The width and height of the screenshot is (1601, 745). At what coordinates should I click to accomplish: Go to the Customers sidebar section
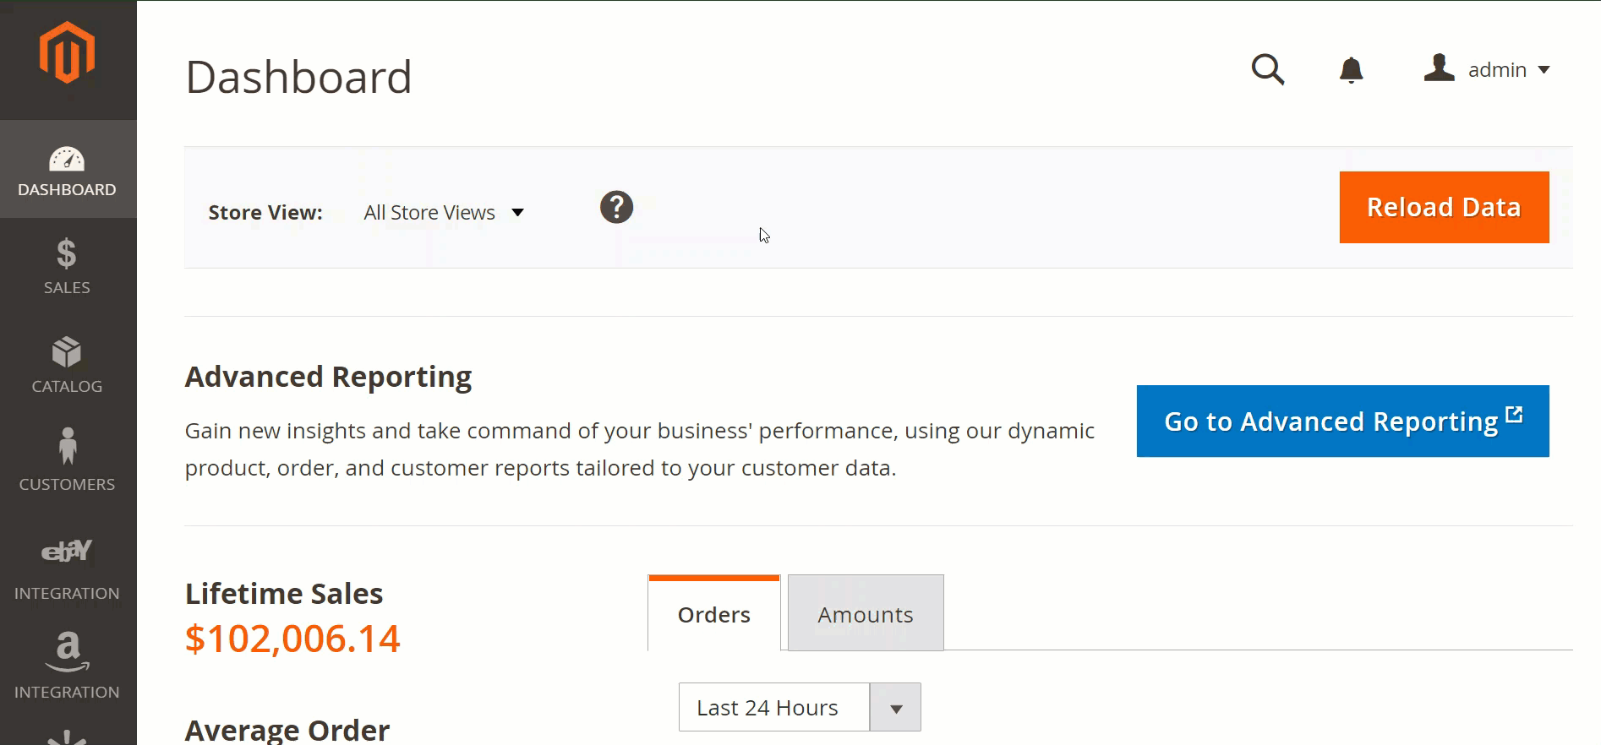[67, 461]
